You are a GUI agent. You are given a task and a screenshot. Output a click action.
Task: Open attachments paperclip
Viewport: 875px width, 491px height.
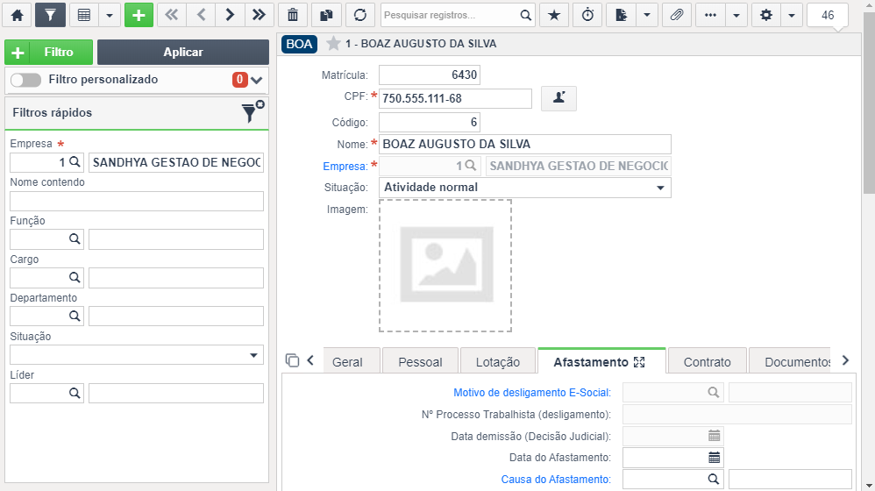pyautogui.click(x=677, y=15)
